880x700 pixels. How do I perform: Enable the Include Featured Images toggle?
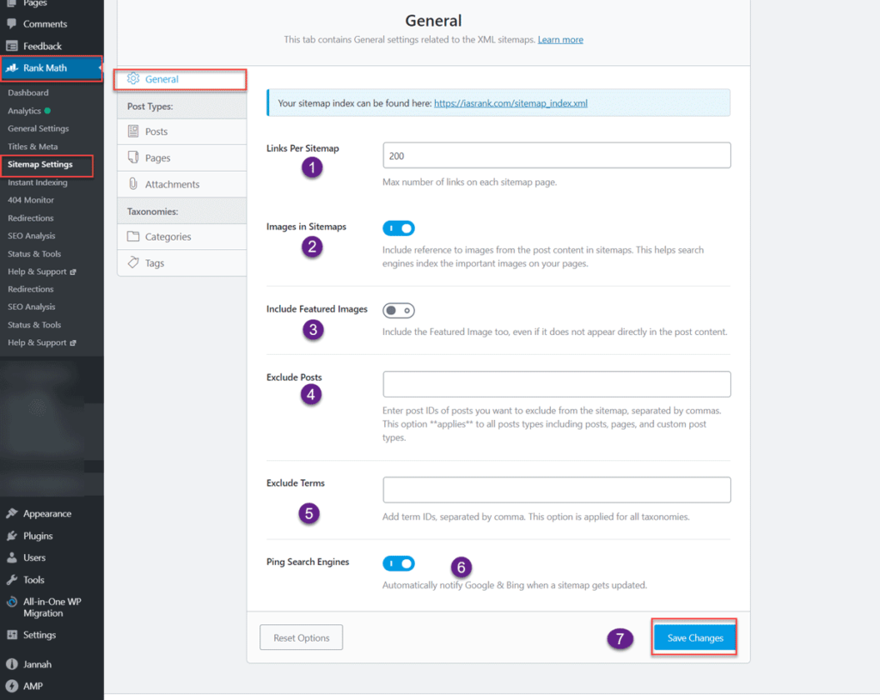pyautogui.click(x=399, y=310)
